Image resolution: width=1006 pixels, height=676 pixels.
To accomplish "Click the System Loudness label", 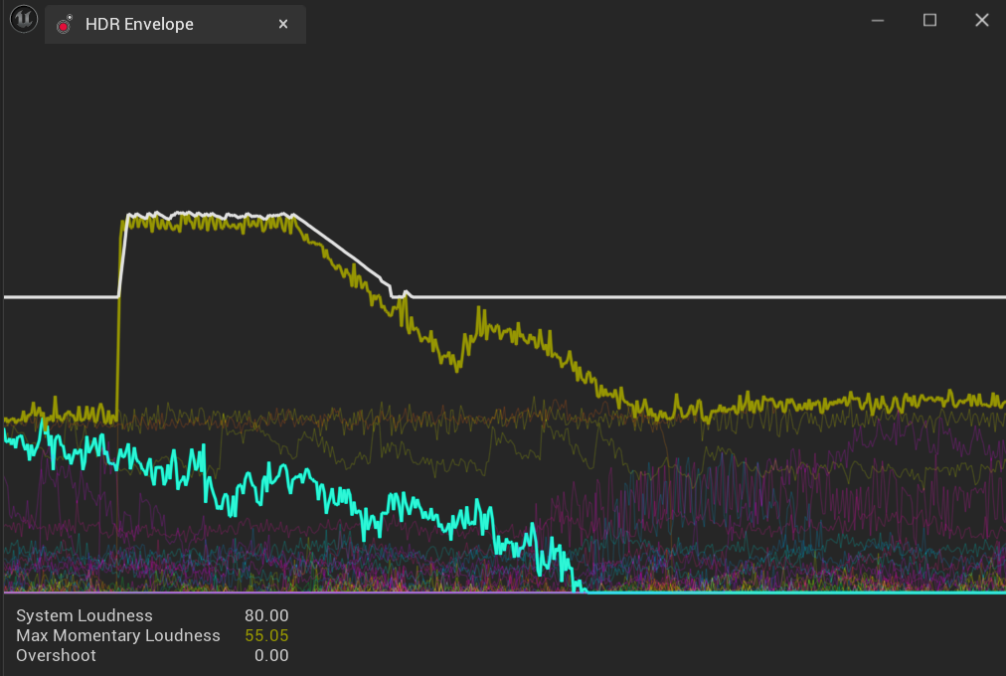I will point(84,615).
